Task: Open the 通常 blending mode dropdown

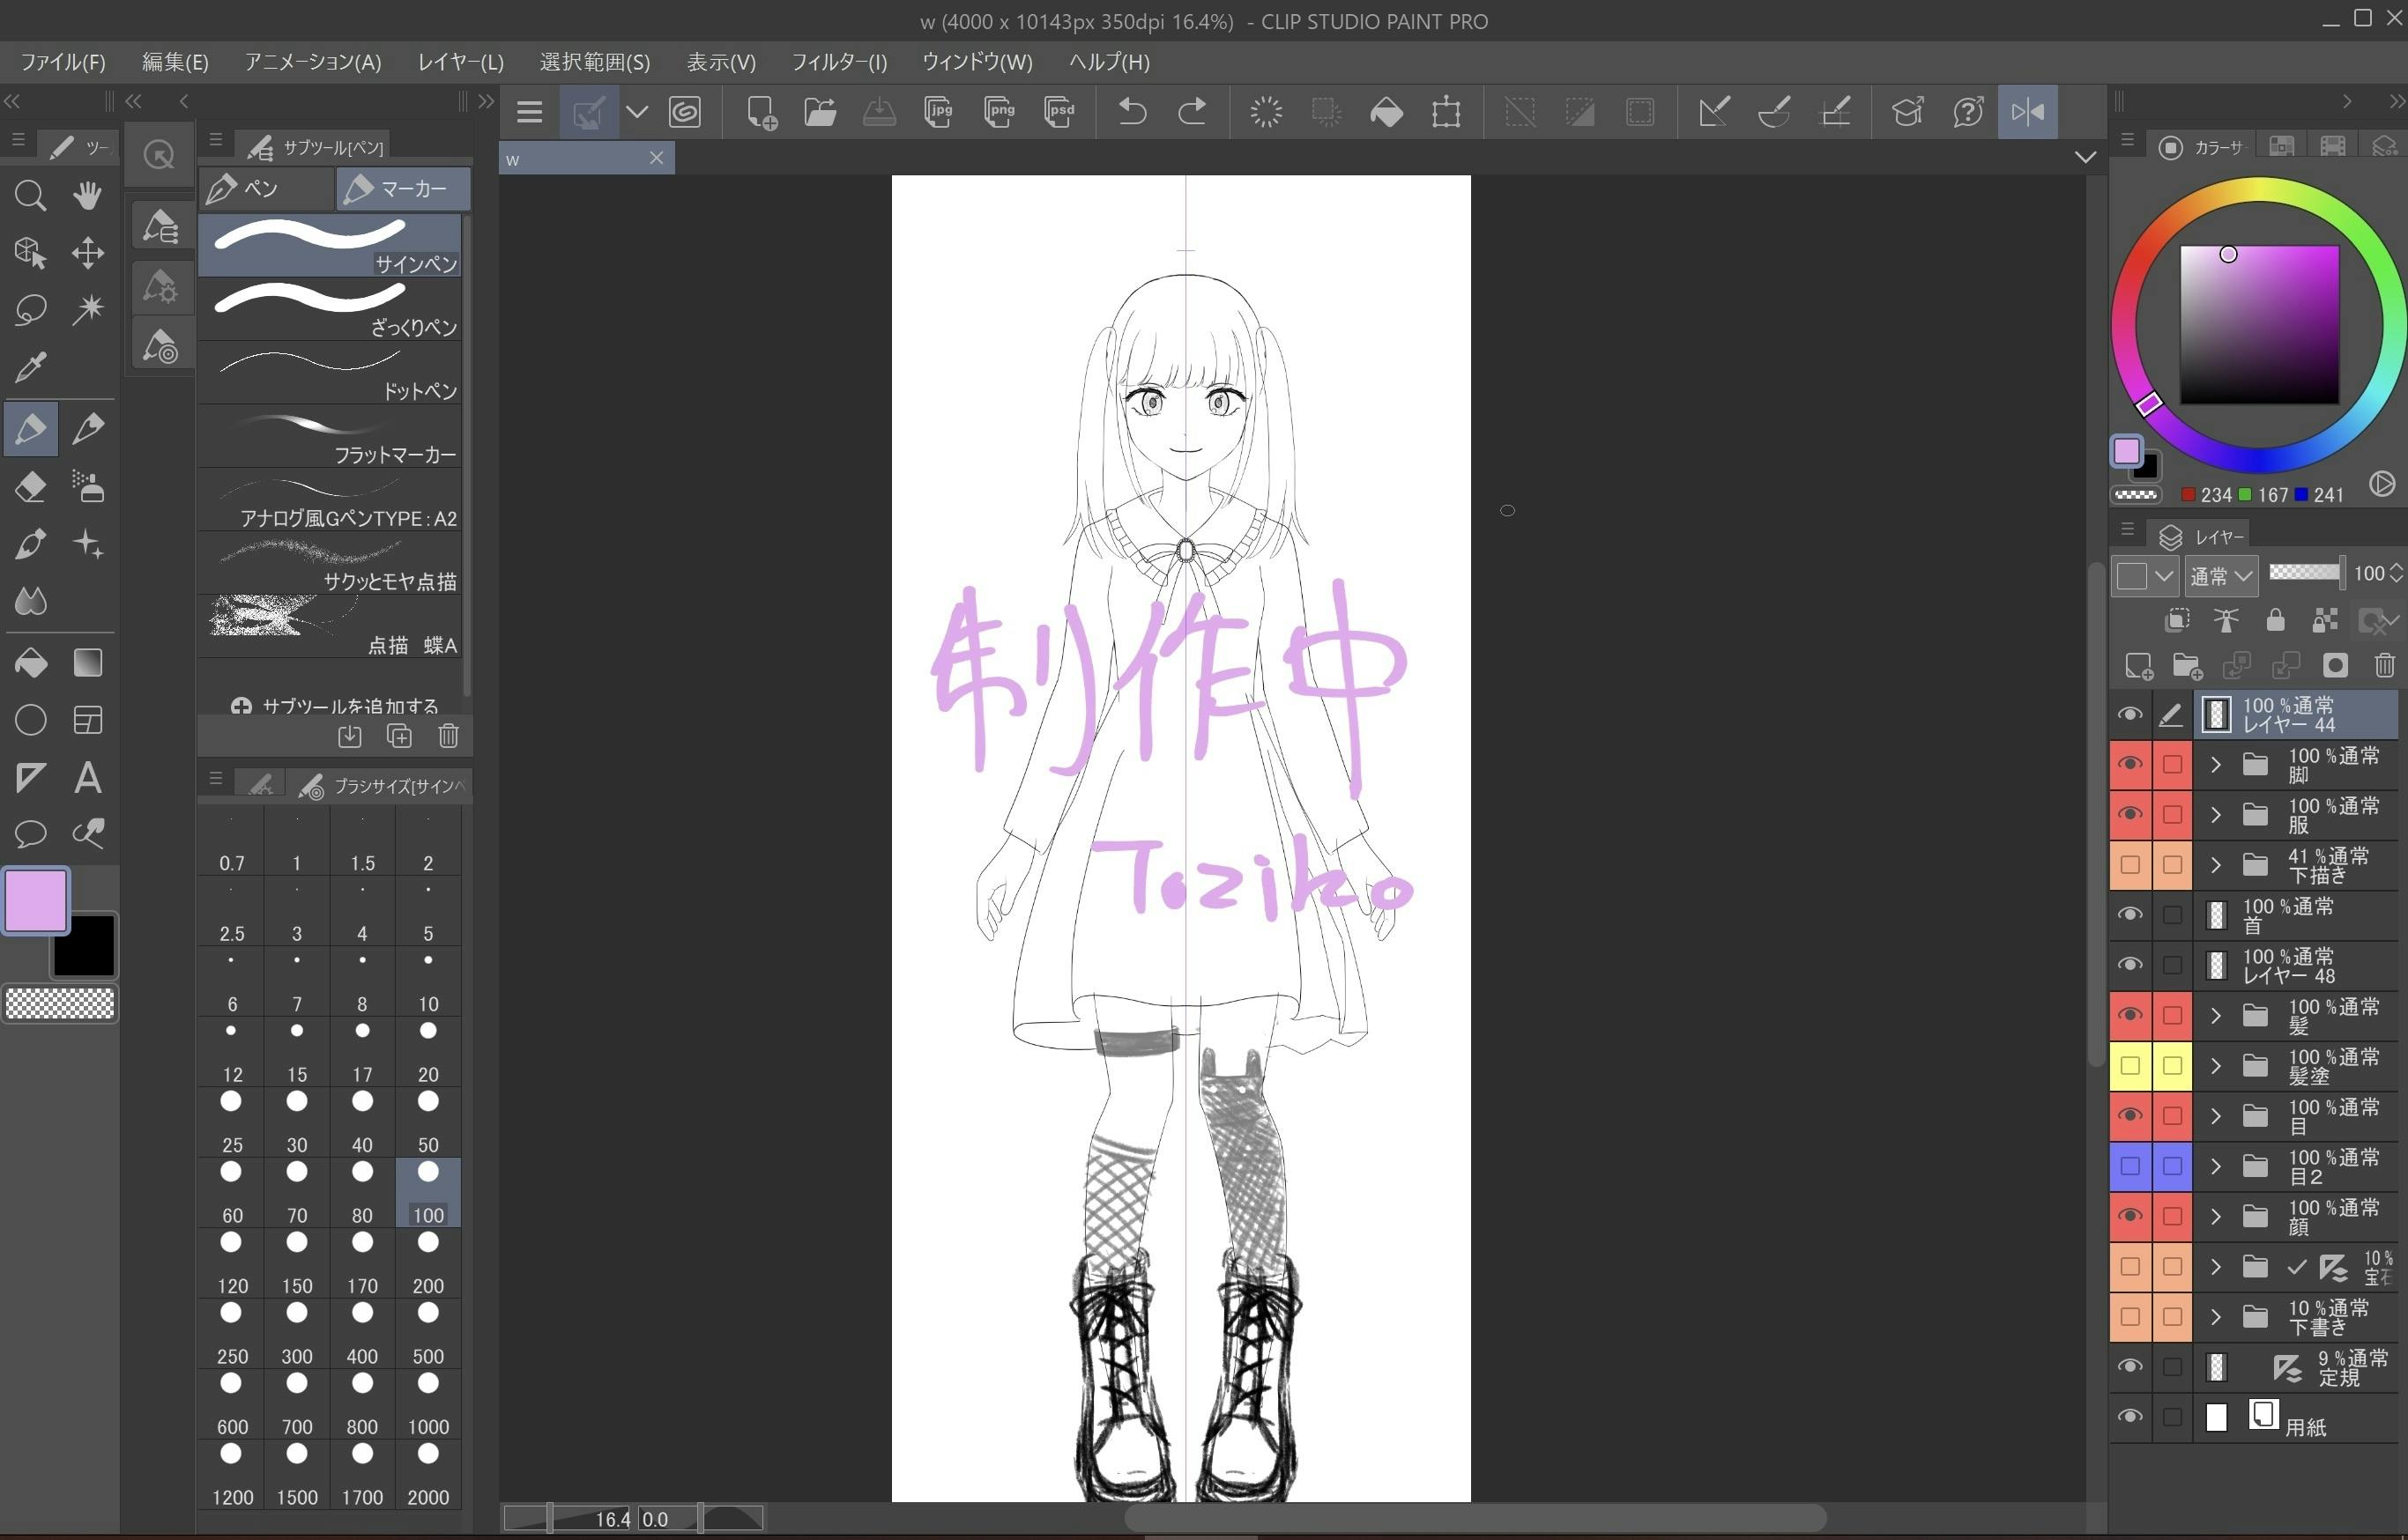Action: point(2221,576)
